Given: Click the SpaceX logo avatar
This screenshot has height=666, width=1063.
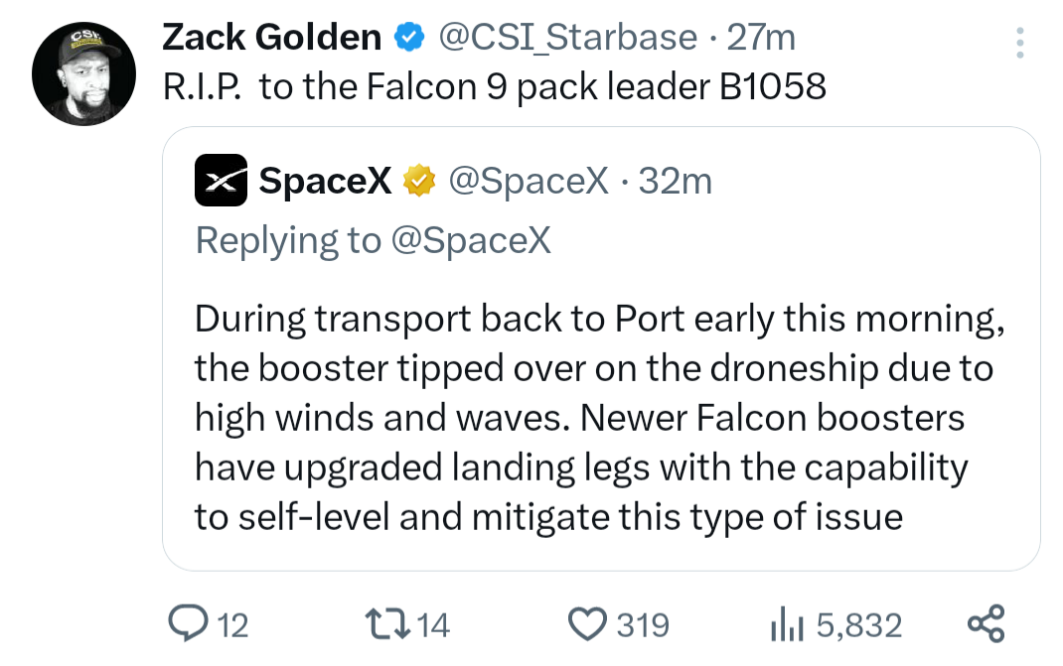Looking at the screenshot, I should (221, 181).
